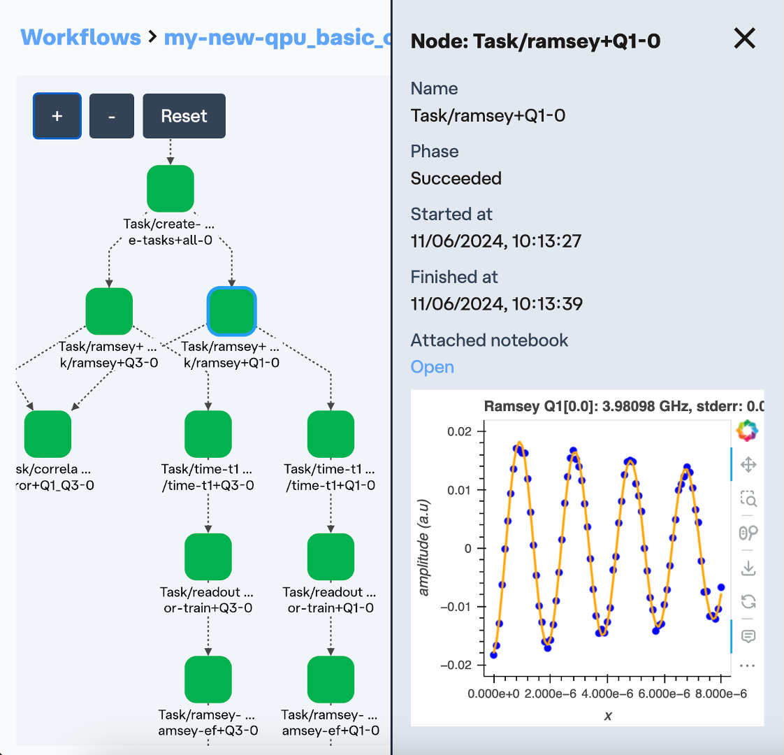
Task: Click the Bokeh logo in plot toolbar
Action: point(747,431)
